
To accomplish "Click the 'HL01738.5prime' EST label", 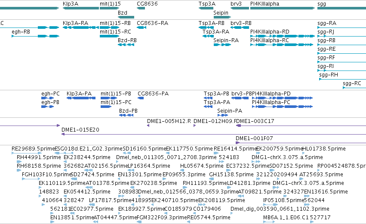I will point(324,149).
